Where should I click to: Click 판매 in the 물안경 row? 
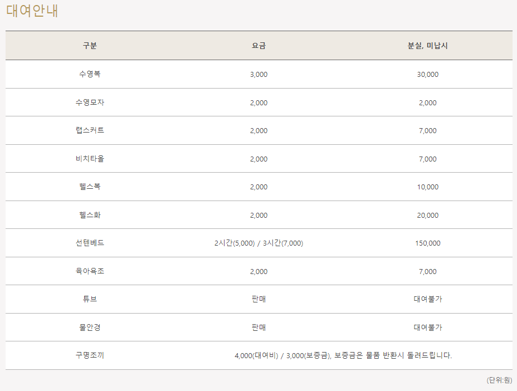(x=259, y=328)
